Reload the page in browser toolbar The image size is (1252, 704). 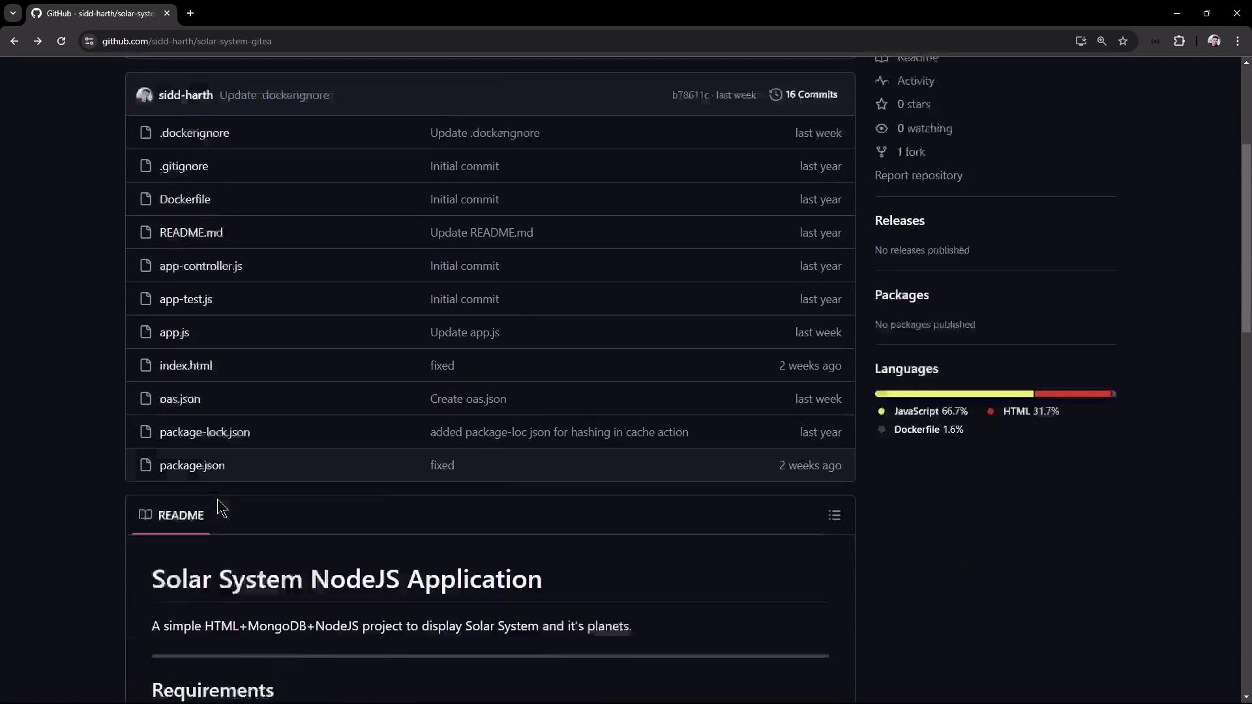click(61, 41)
